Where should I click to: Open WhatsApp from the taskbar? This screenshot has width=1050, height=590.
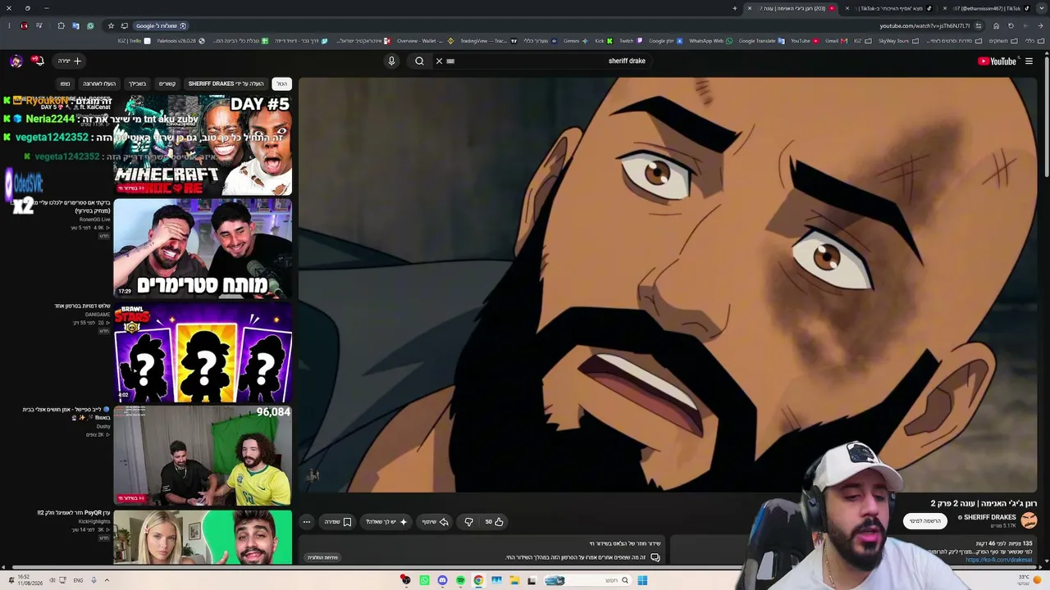pyautogui.click(x=424, y=580)
